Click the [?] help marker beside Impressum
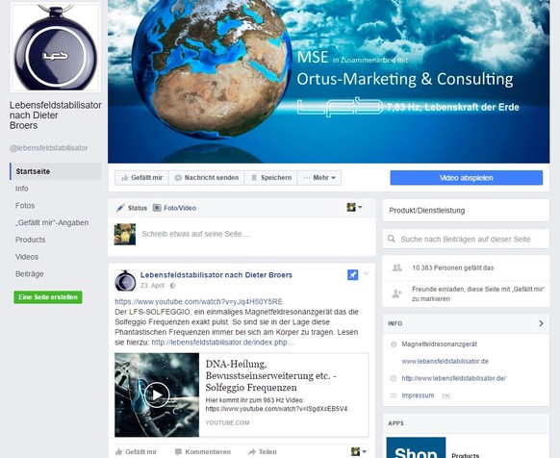The height and width of the screenshot is (458, 560). coord(446,395)
